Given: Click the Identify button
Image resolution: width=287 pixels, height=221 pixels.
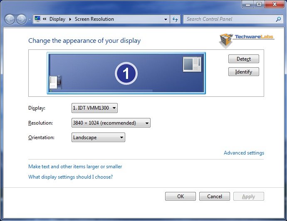Looking at the screenshot, I should pos(244,71).
